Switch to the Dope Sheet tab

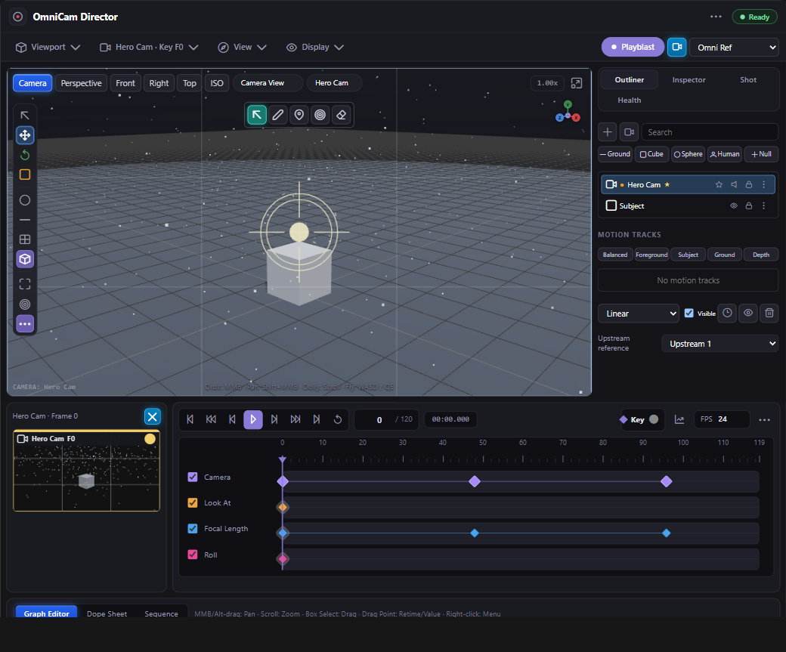tap(107, 613)
